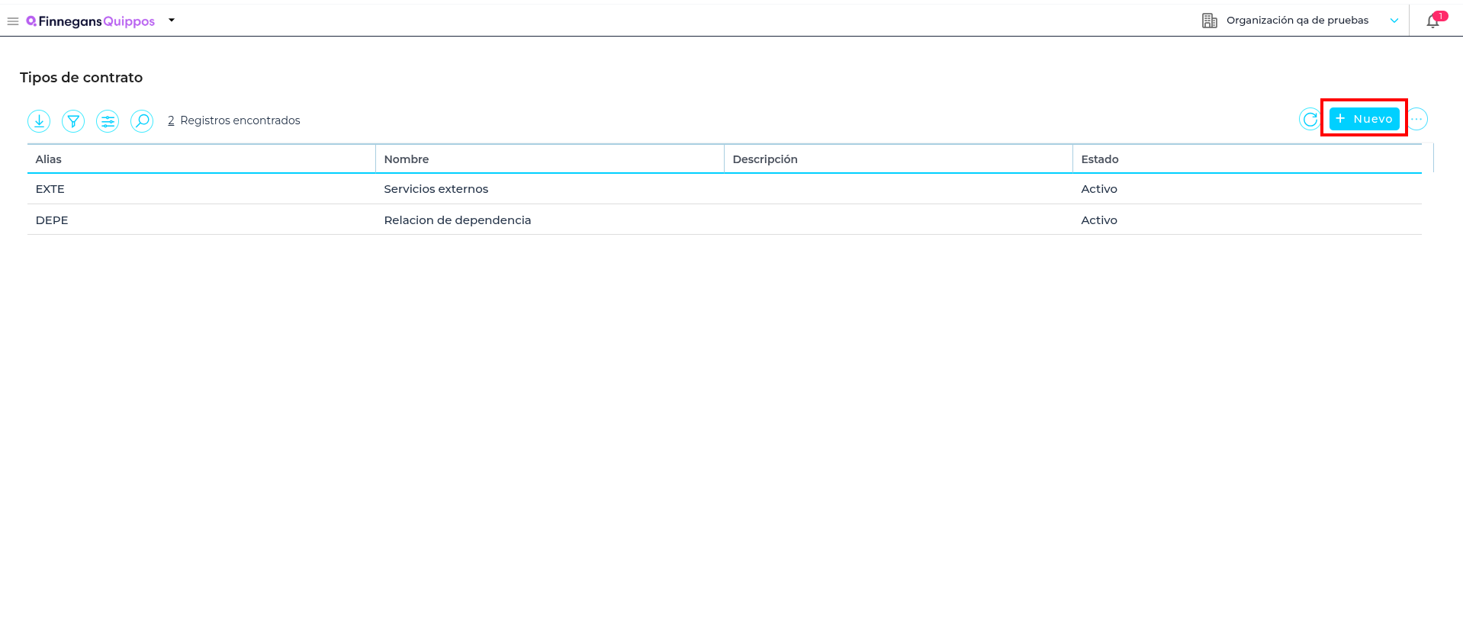
Task: Click the organization building icon
Action: tap(1209, 21)
